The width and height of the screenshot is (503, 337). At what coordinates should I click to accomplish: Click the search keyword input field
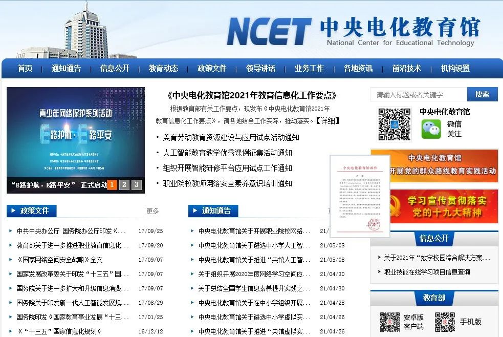click(419, 94)
